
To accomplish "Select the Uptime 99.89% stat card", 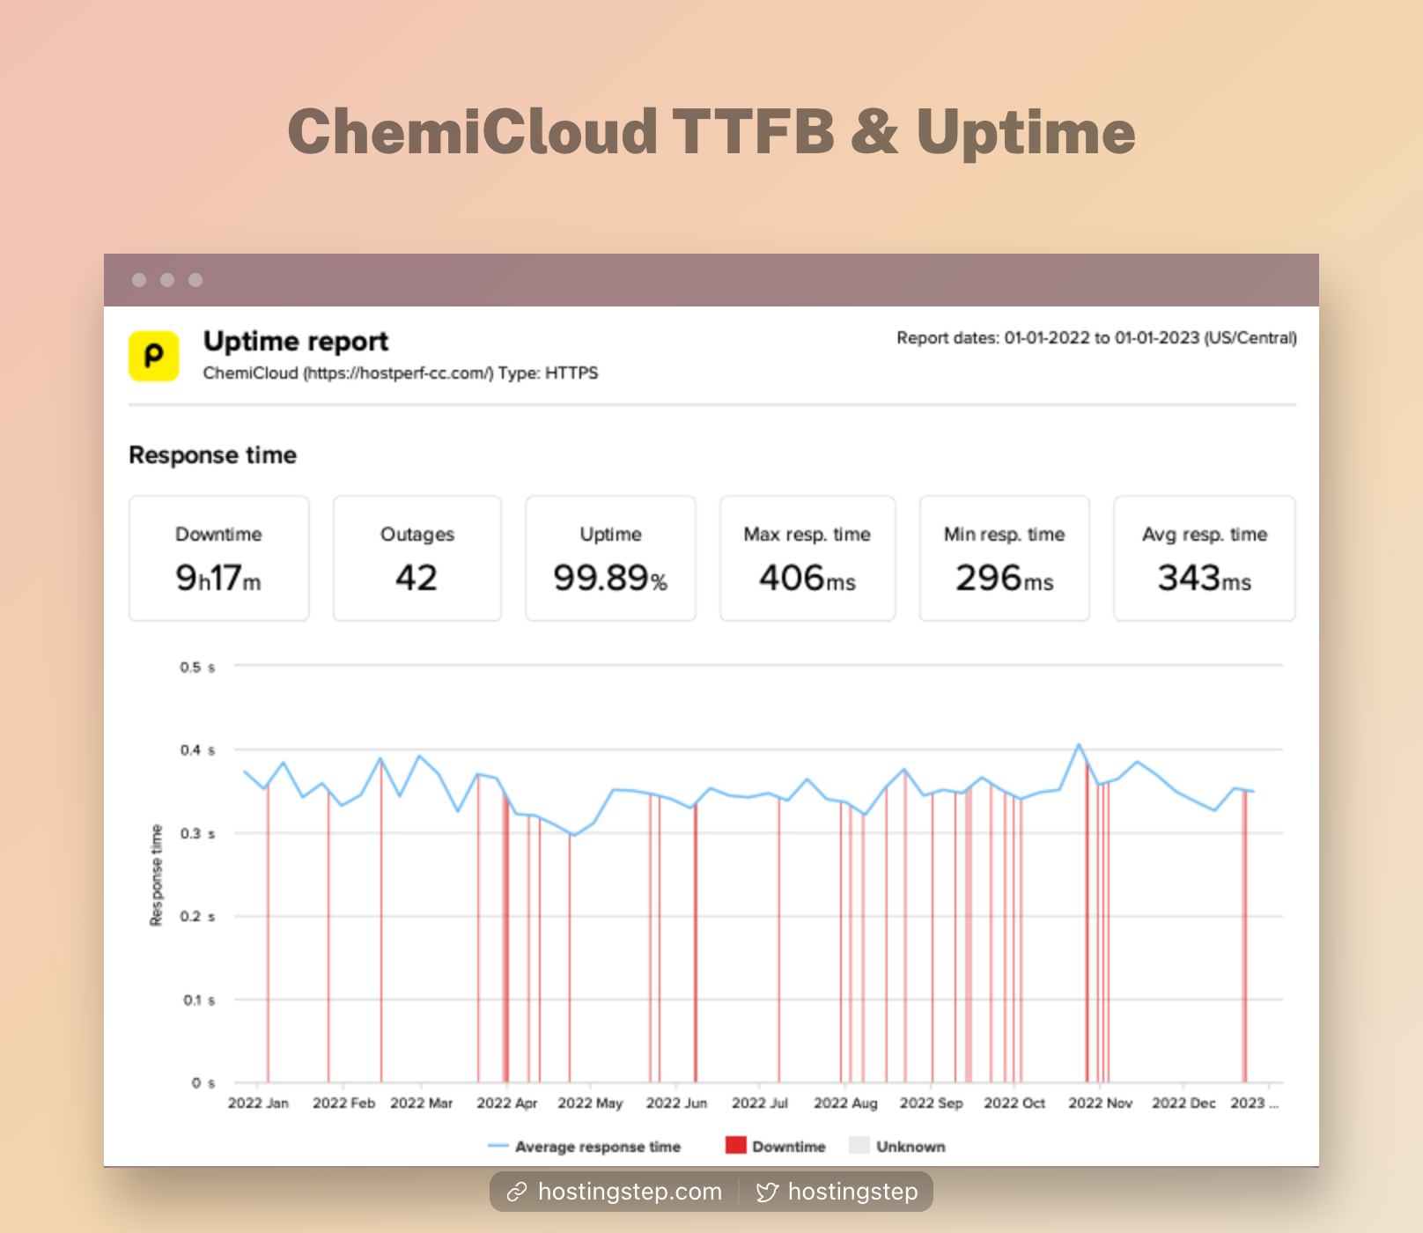I will (610, 558).
